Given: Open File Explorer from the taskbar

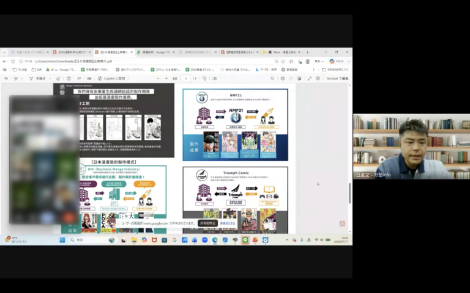Looking at the screenshot, I should pyautogui.click(x=133, y=240).
